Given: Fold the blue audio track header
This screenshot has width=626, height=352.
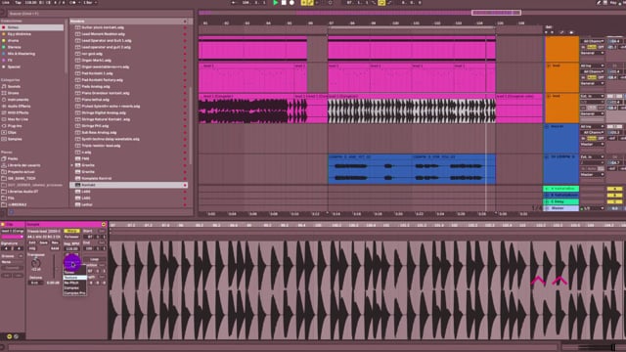Looking at the screenshot, I should 548,157.
